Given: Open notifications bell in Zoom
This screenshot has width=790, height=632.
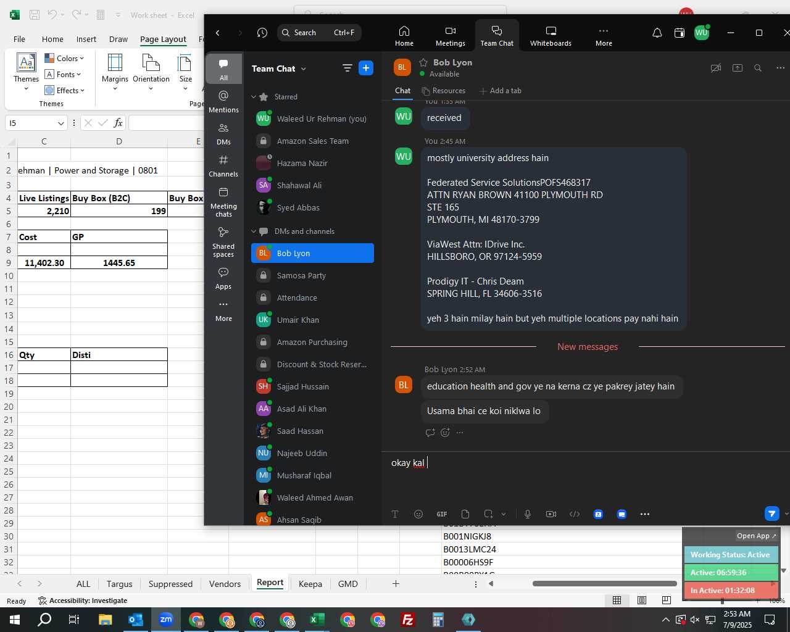Looking at the screenshot, I should (657, 33).
